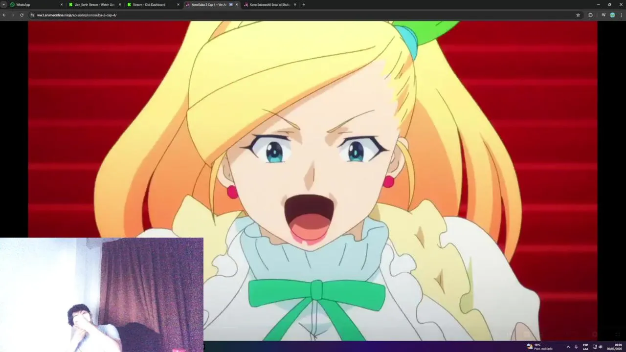Minimize the browser window

(598, 4)
